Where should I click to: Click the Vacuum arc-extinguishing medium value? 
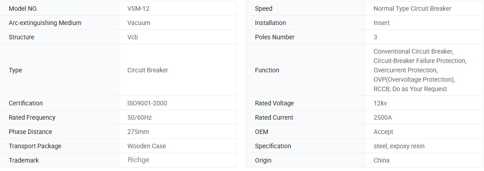click(x=139, y=23)
